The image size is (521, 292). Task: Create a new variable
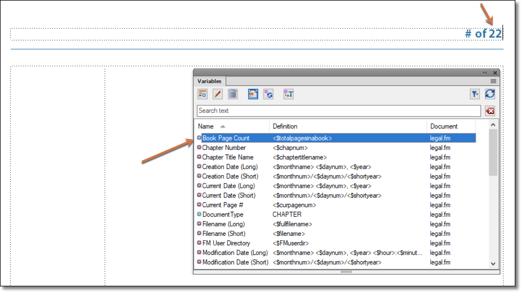202,94
